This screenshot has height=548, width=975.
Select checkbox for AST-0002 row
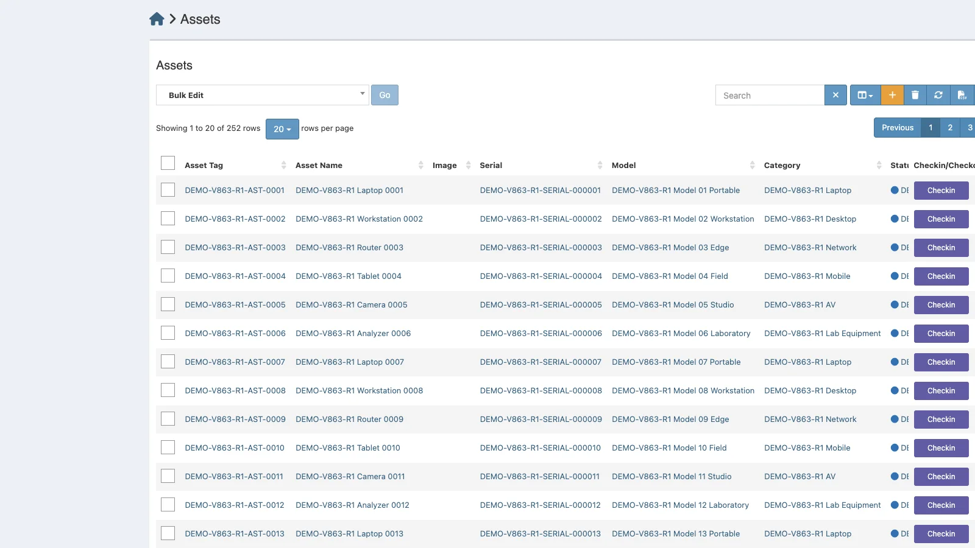[x=168, y=218]
